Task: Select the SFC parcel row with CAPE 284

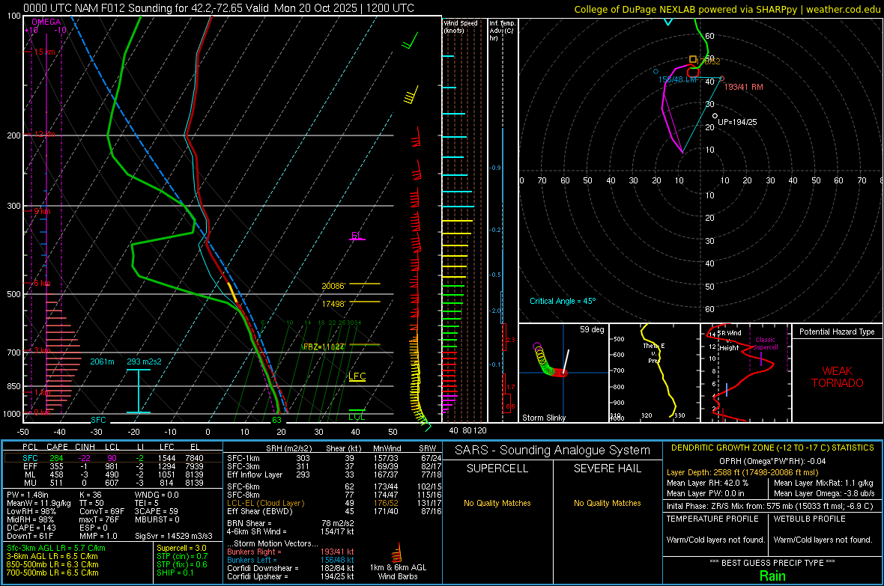Action: pos(112,458)
